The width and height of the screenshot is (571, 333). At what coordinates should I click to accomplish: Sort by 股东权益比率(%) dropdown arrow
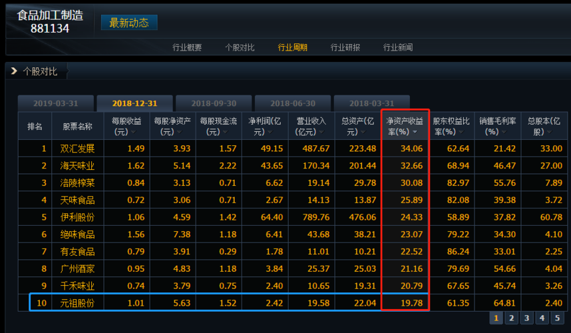[x=461, y=132]
